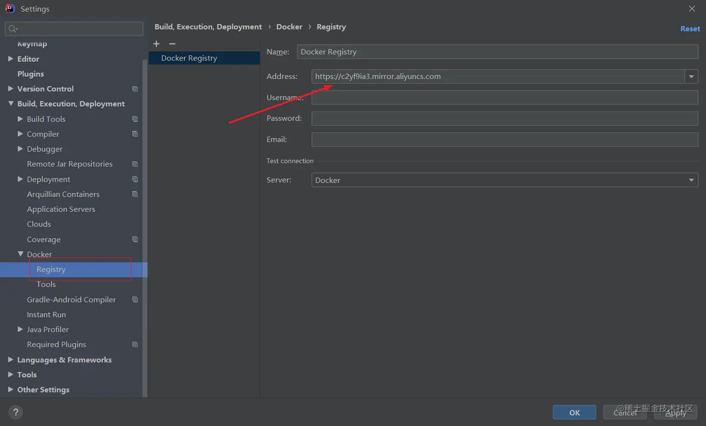This screenshot has width=706, height=426.
Task: Click the Username input field
Action: click(505, 97)
